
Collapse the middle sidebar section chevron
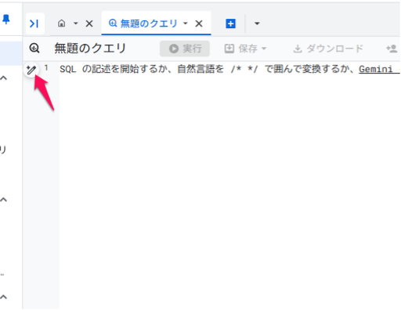pos(4,200)
